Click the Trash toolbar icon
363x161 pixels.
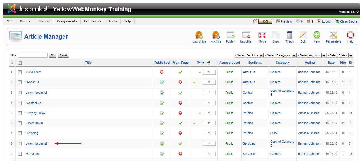(x=289, y=35)
